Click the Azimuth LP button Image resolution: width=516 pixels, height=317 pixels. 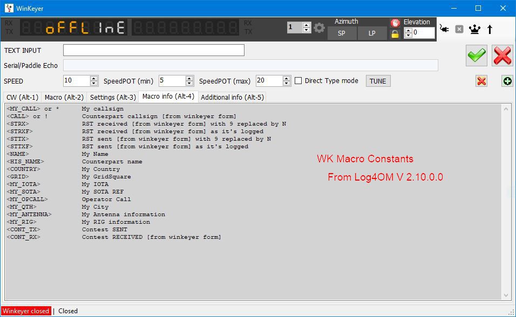point(372,33)
